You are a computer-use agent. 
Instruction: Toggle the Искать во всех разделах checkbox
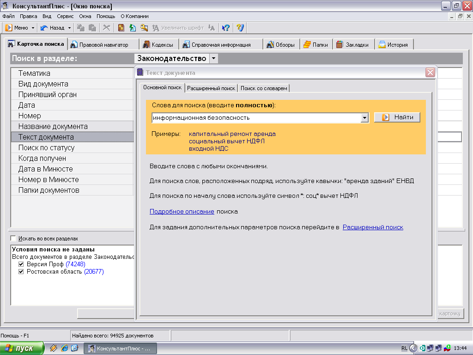(13, 239)
